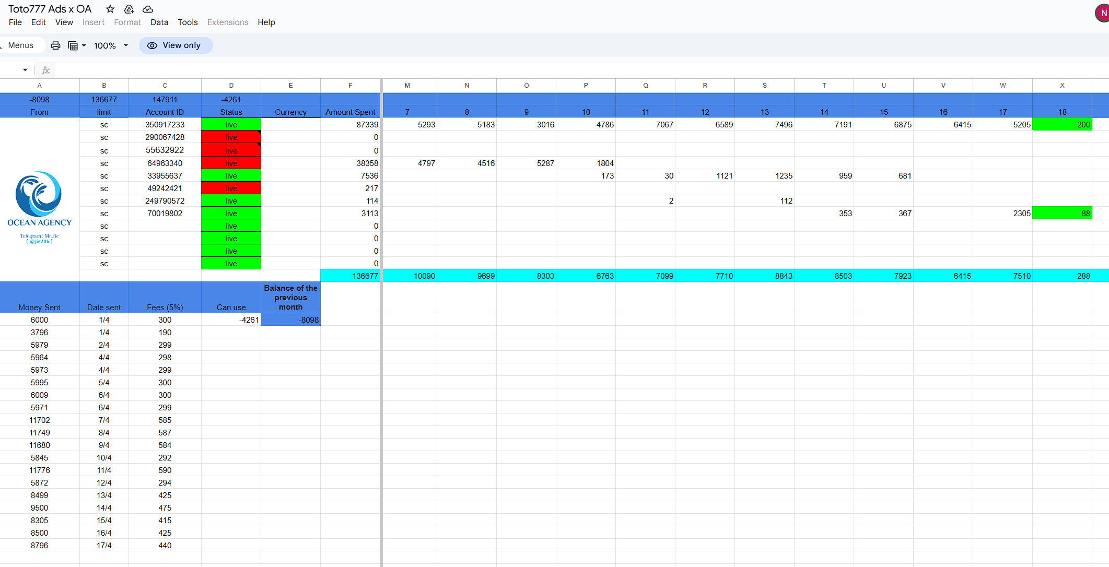The height and width of the screenshot is (567, 1109).
Task: Open the Tools menu
Action: coord(188,22)
